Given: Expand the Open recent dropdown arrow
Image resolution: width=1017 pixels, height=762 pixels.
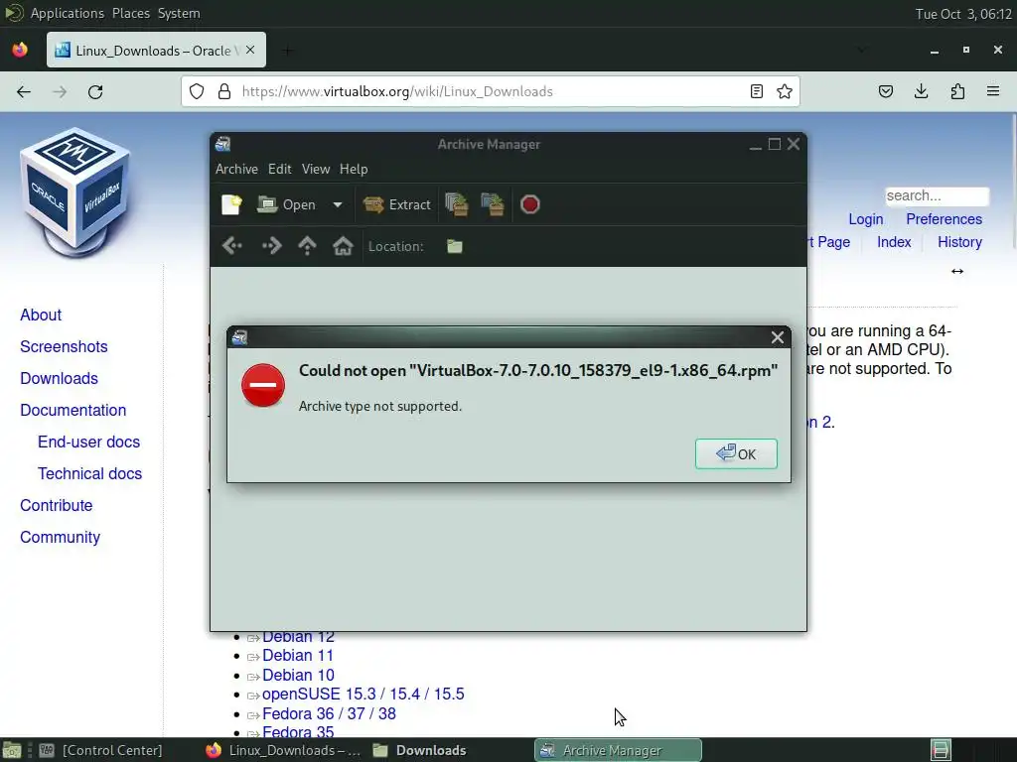Looking at the screenshot, I should tap(338, 204).
